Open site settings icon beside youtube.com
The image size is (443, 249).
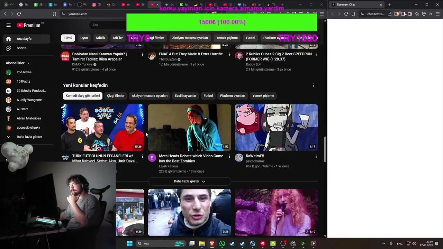63,14
